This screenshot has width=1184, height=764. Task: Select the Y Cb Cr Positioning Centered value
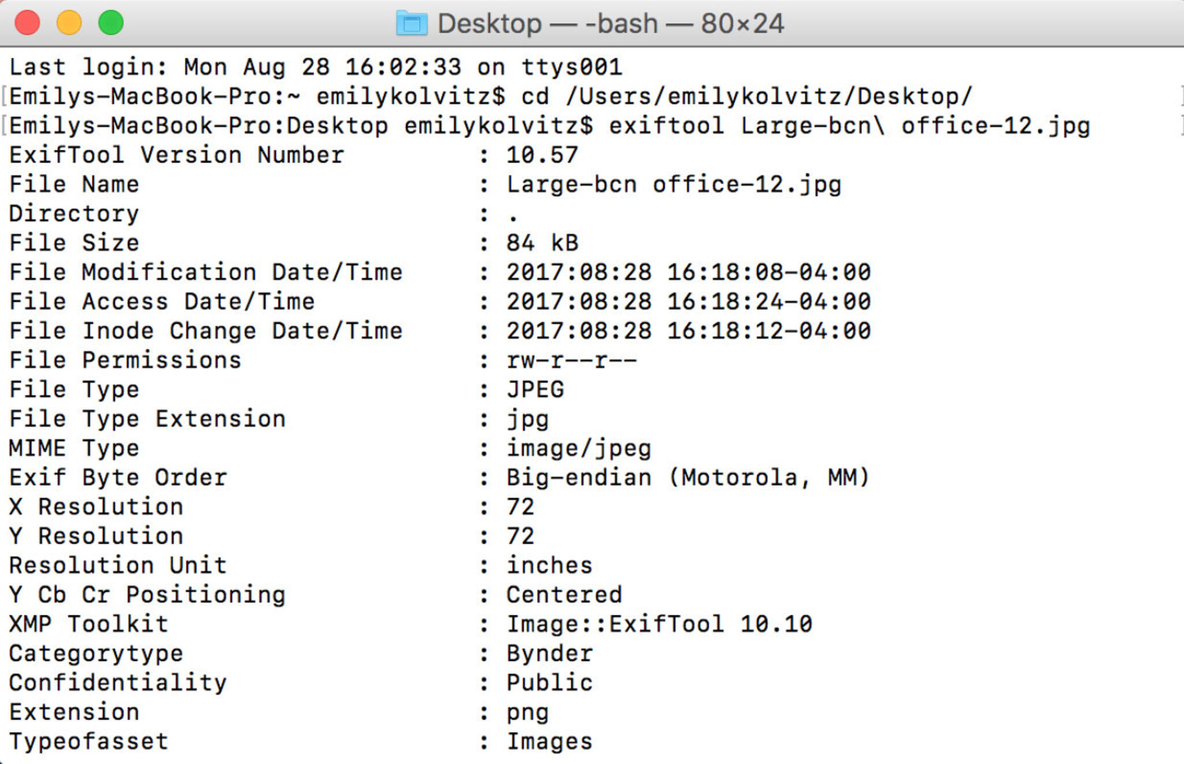pos(564,594)
